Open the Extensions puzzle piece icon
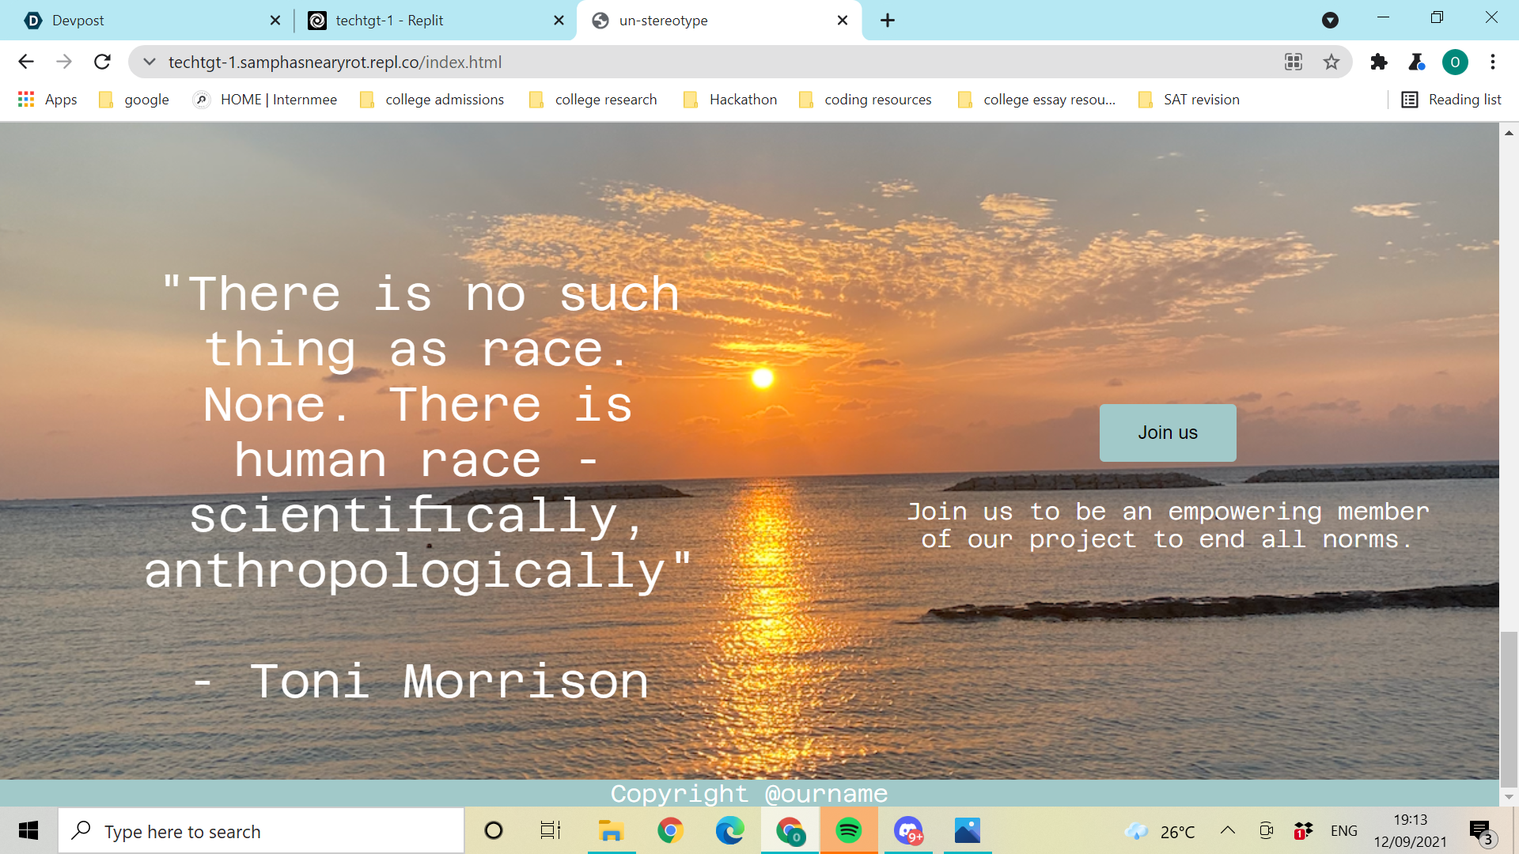Viewport: 1519px width, 854px height. pyautogui.click(x=1379, y=62)
